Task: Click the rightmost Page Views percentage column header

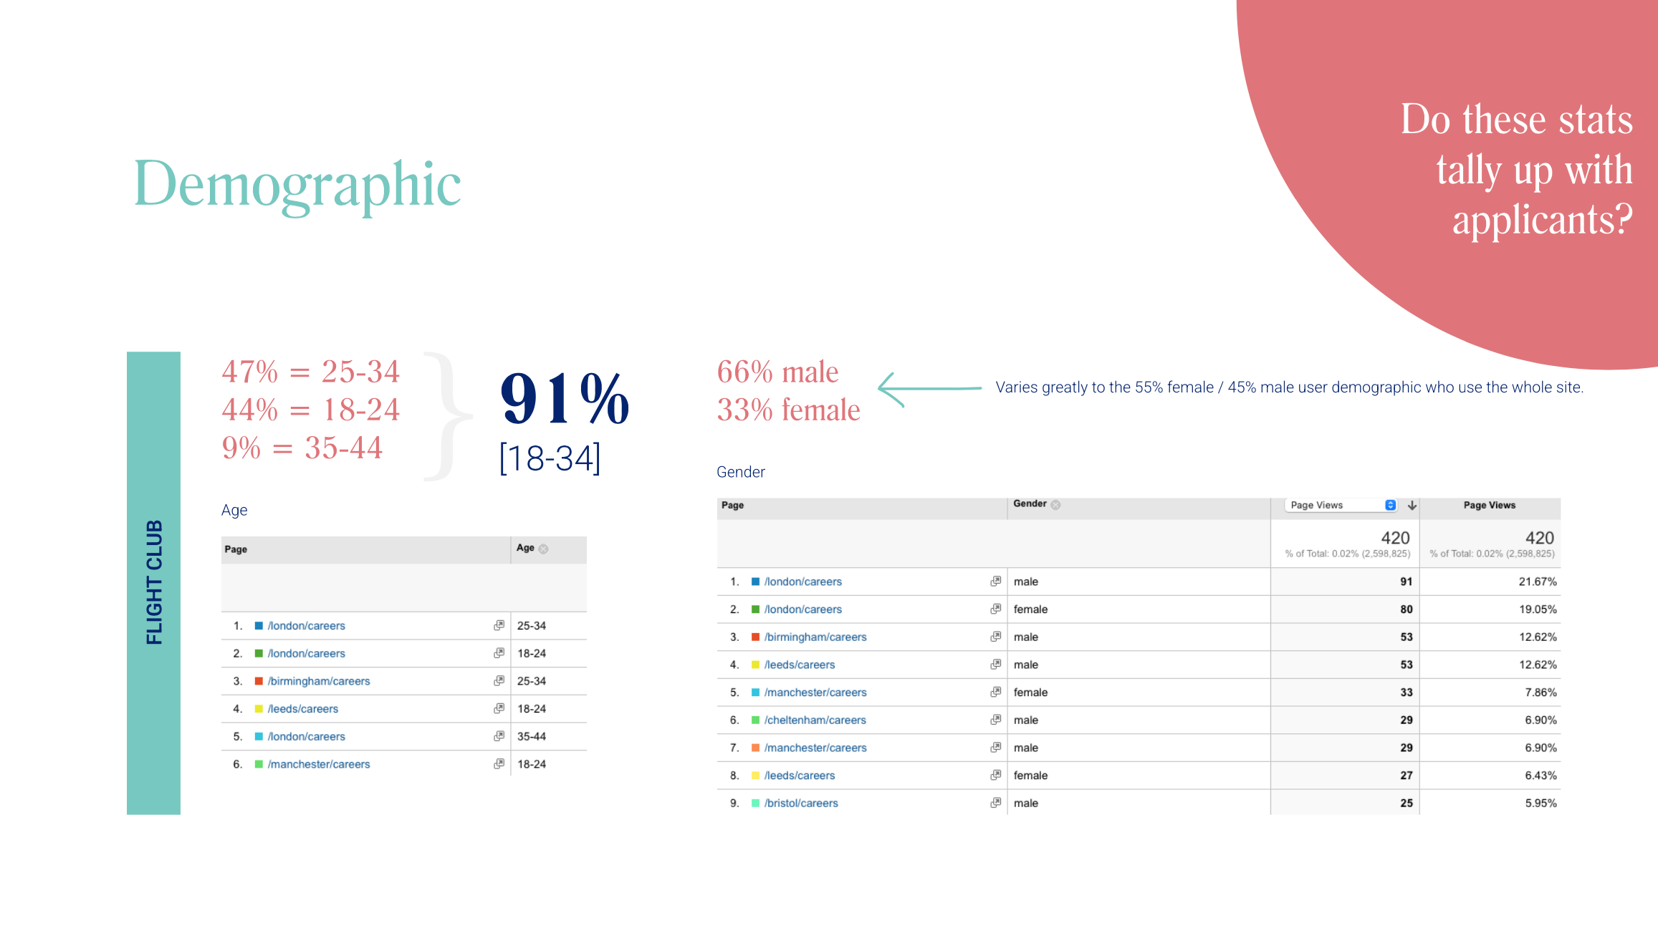Action: point(1489,506)
